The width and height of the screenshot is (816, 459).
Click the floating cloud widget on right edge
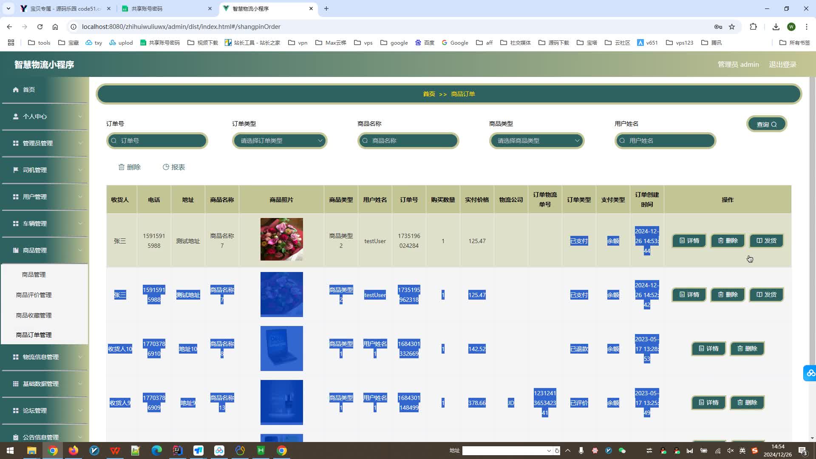click(x=810, y=373)
